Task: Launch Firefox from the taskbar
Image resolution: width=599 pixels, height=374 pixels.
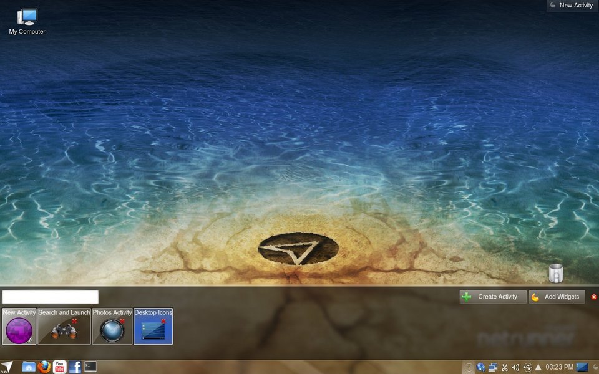Action: pyautogui.click(x=44, y=367)
